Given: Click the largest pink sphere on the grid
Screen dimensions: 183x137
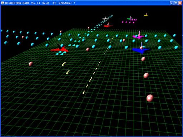Looking at the screenshot, I should click(x=150, y=98).
